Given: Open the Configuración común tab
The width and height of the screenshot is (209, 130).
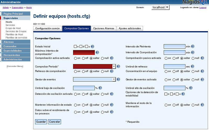Looking at the screenshot, I should coord(48,28).
